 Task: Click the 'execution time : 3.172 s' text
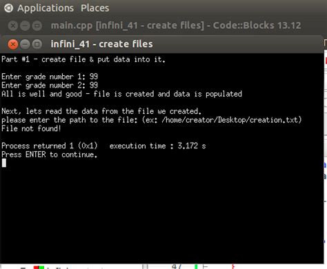point(157,146)
